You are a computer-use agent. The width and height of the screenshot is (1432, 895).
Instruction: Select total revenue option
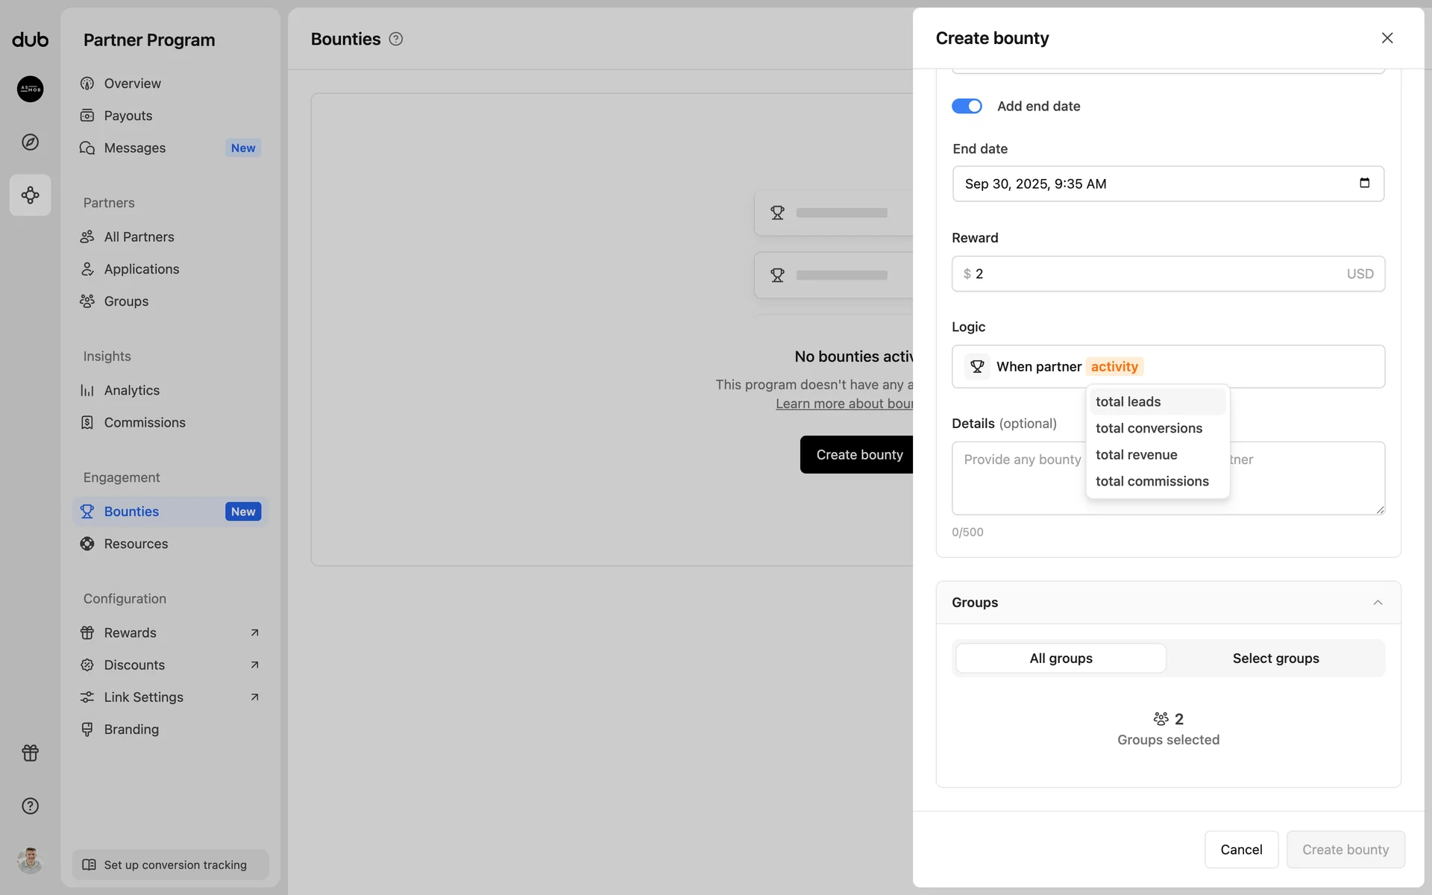pyautogui.click(x=1136, y=455)
